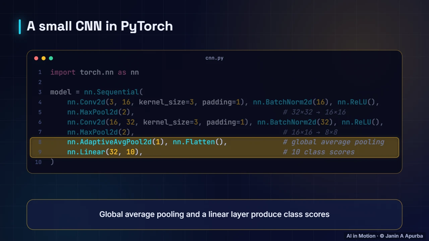Screen dimensions: 429x241
Task: Click the comment '# 16×16 → 8×8'
Action: point(310,132)
